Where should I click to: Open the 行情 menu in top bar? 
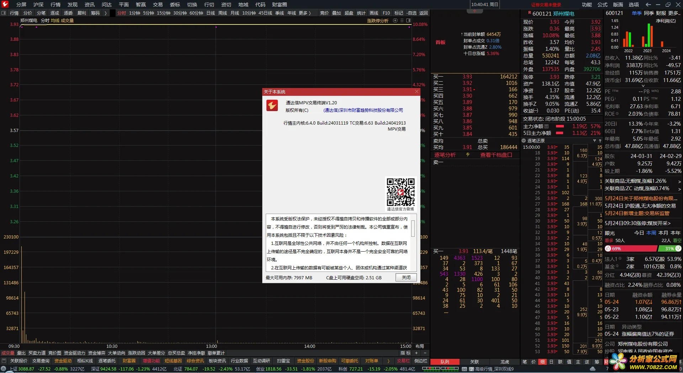55,5
